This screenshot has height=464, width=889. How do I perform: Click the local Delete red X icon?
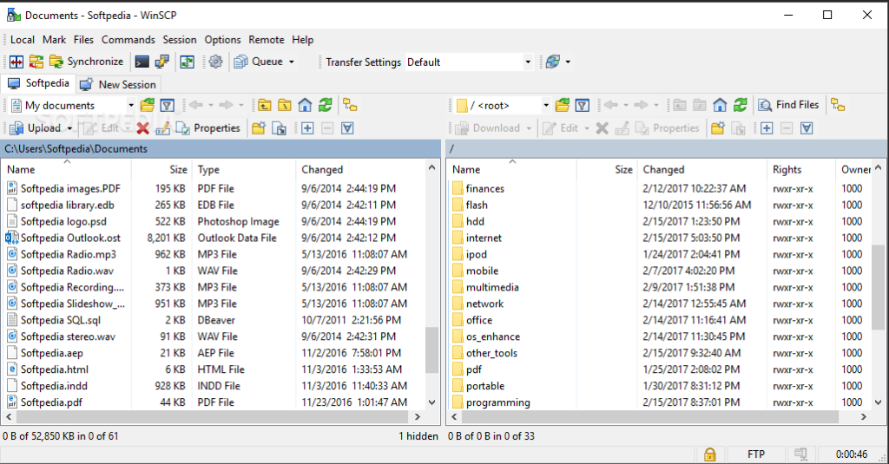coord(143,128)
